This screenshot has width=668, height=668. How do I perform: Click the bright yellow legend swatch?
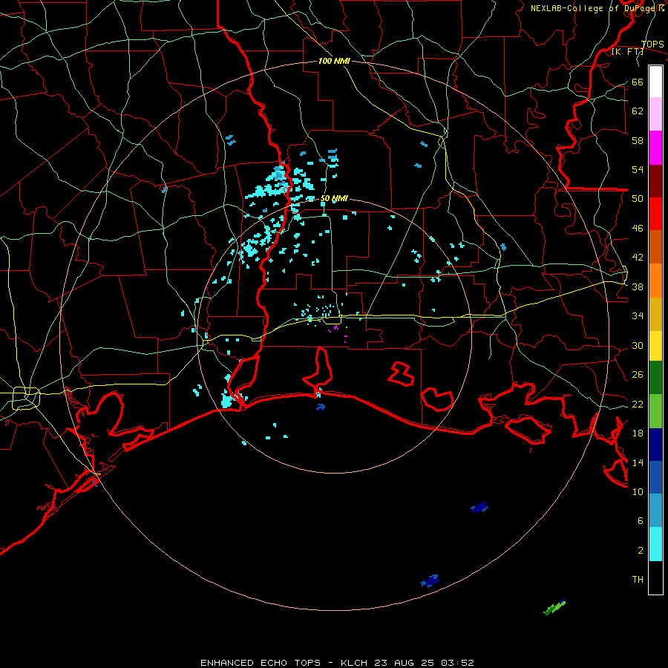[655, 346]
